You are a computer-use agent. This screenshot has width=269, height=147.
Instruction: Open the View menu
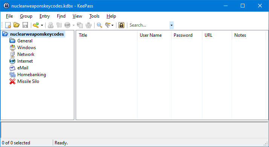pyautogui.click(x=77, y=16)
